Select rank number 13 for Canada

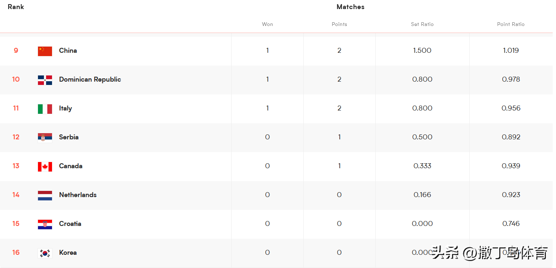[x=16, y=166]
